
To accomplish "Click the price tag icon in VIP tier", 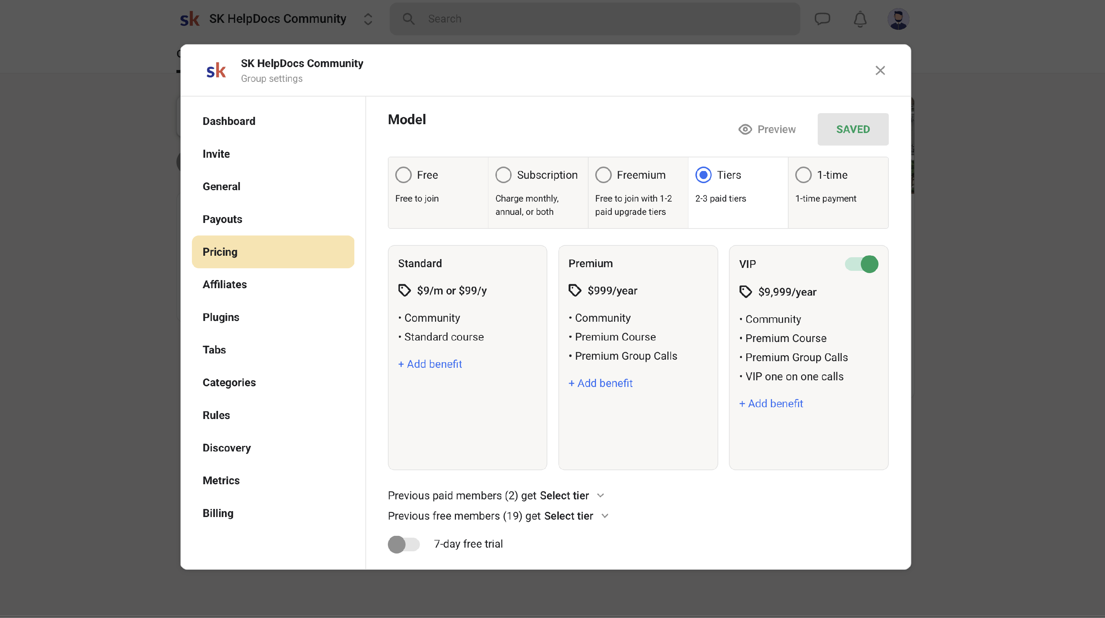I will (x=746, y=292).
